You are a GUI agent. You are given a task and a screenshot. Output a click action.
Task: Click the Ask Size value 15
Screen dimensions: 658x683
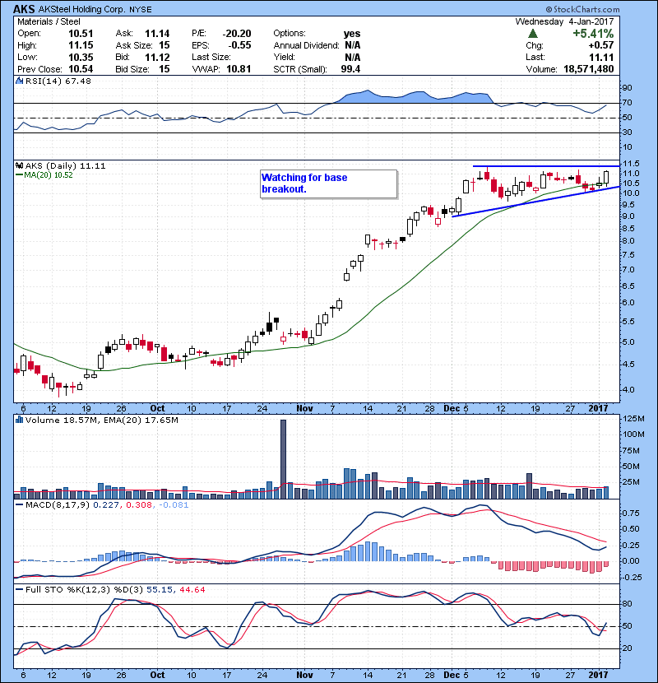164,45
